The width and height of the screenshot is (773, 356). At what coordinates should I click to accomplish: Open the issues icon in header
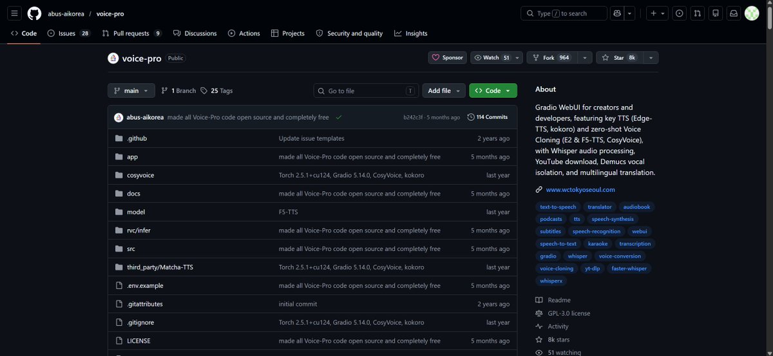pyautogui.click(x=679, y=13)
